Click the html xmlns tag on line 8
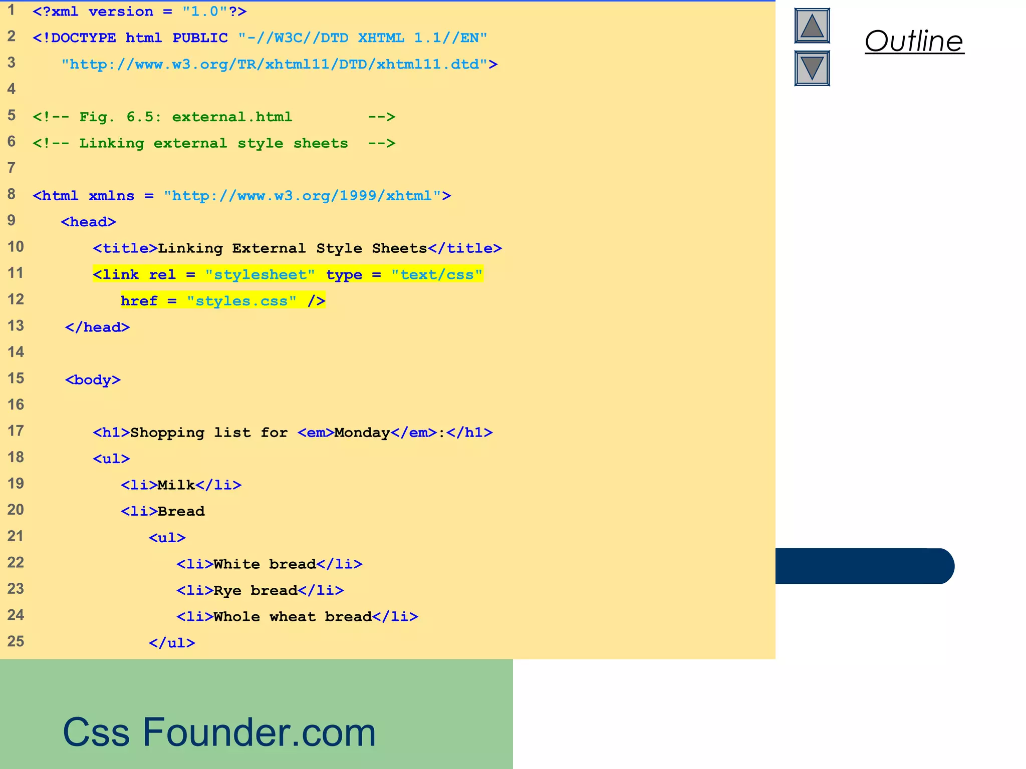The width and height of the screenshot is (1026, 769). (242, 196)
